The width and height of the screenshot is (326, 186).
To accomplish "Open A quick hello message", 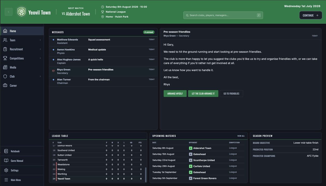I will point(103,61).
